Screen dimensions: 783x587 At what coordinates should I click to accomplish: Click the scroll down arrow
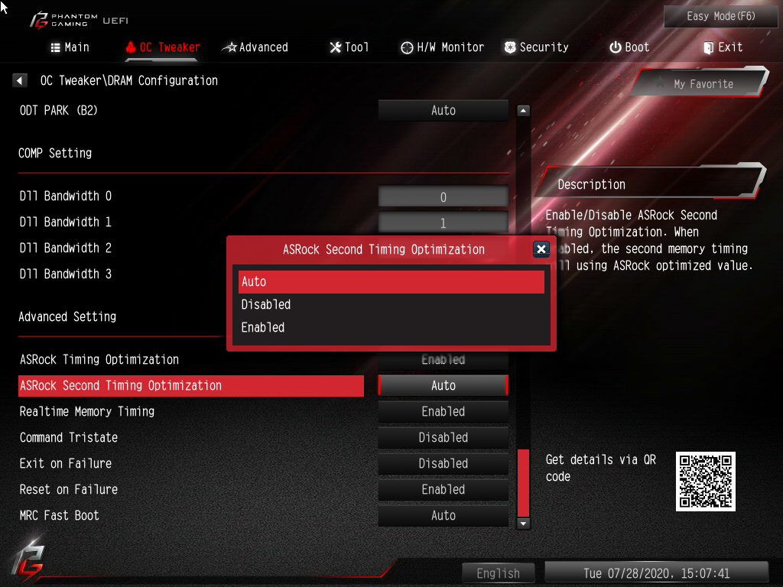coord(523,524)
